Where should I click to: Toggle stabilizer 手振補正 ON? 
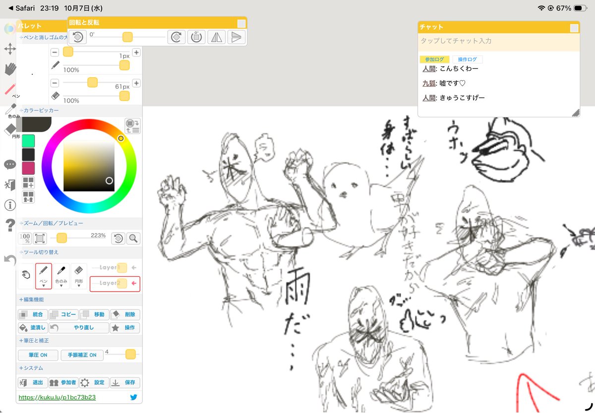coord(82,355)
